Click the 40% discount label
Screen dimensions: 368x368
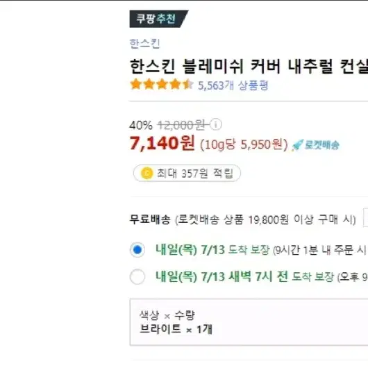[141, 125]
